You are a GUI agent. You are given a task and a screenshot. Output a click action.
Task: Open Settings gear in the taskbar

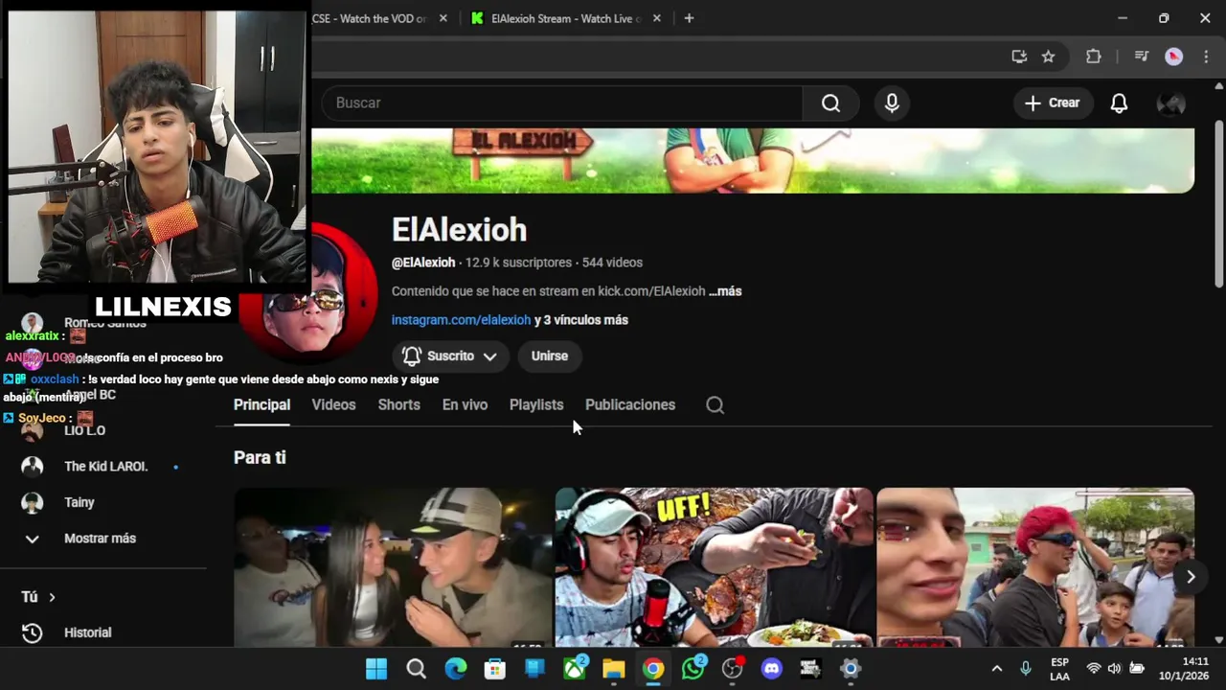coord(850,669)
